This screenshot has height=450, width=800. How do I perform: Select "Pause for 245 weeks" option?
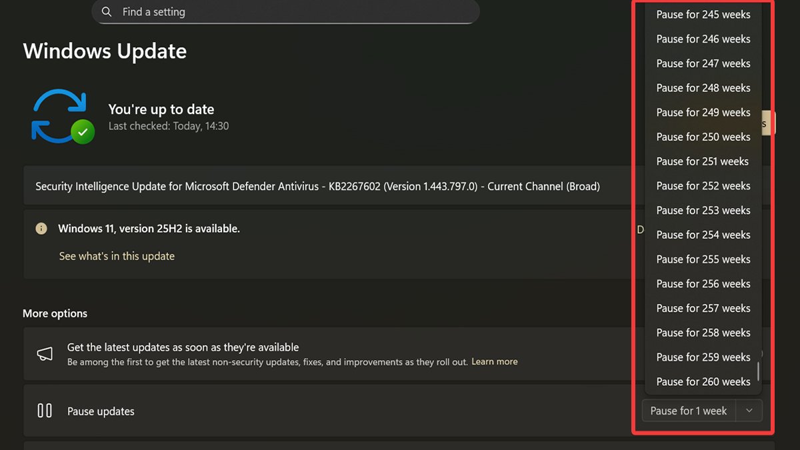click(703, 15)
